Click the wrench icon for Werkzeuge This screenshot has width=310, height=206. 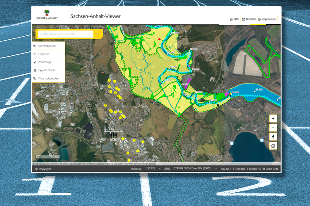(35, 62)
